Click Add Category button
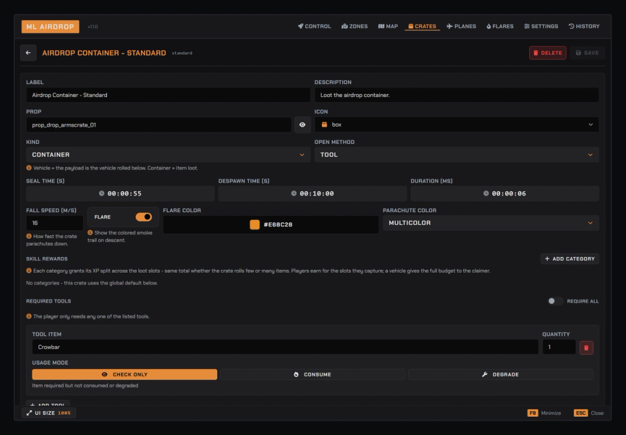Image resolution: width=626 pixels, height=435 pixels. (x=570, y=259)
